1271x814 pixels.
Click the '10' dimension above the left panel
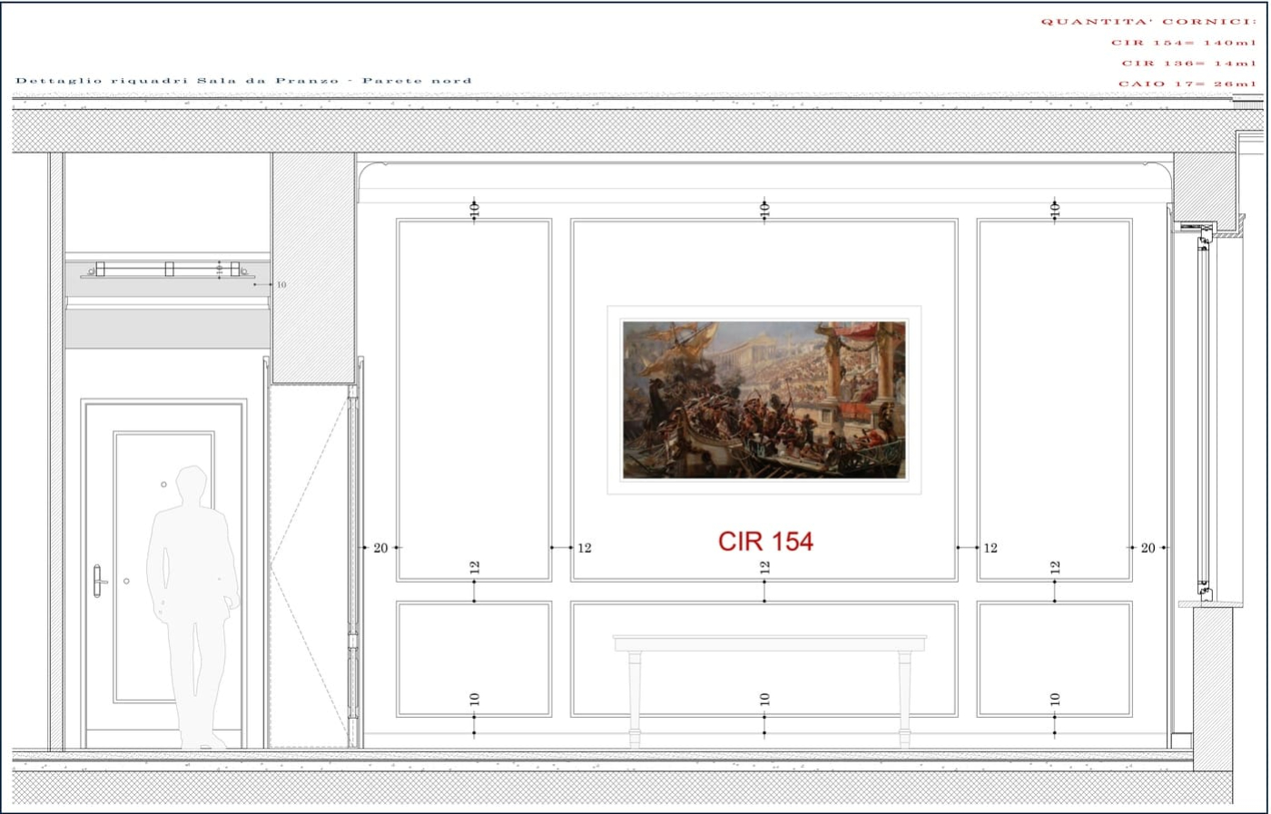[x=474, y=209]
